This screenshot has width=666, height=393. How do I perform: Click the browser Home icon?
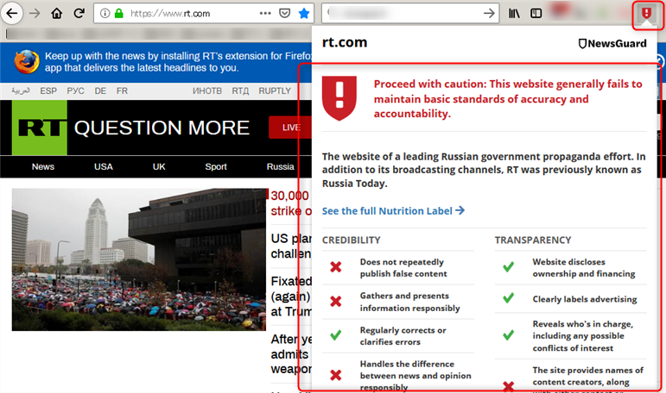tap(57, 13)
